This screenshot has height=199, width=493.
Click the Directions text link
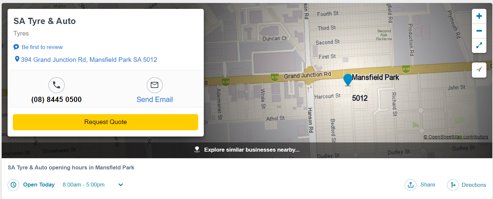(x=474, y=185)
